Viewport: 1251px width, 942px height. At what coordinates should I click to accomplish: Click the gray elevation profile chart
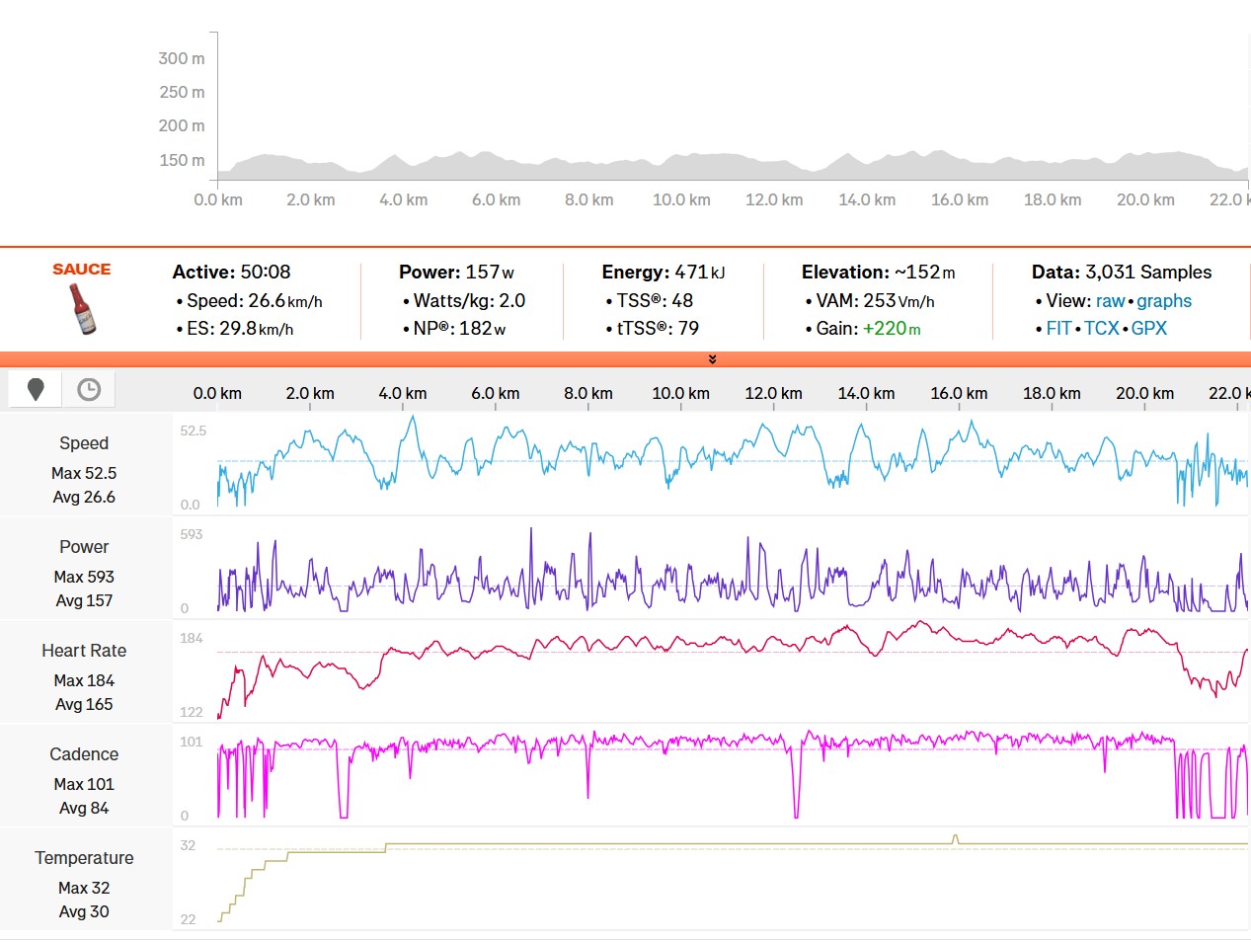pyautogui.click(x=734, y=166)
